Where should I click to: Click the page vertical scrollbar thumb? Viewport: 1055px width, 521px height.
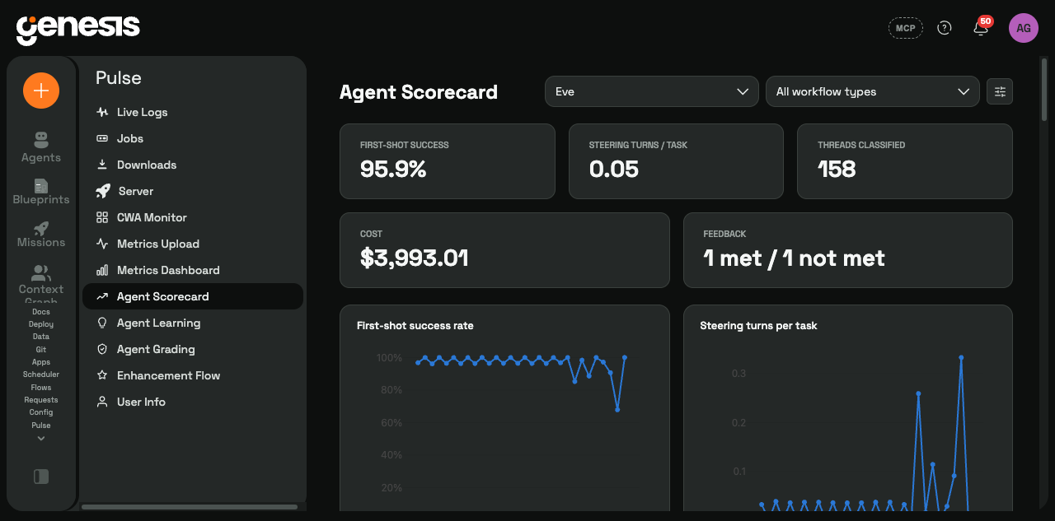pyautogui.click(x=1044, y=88)
